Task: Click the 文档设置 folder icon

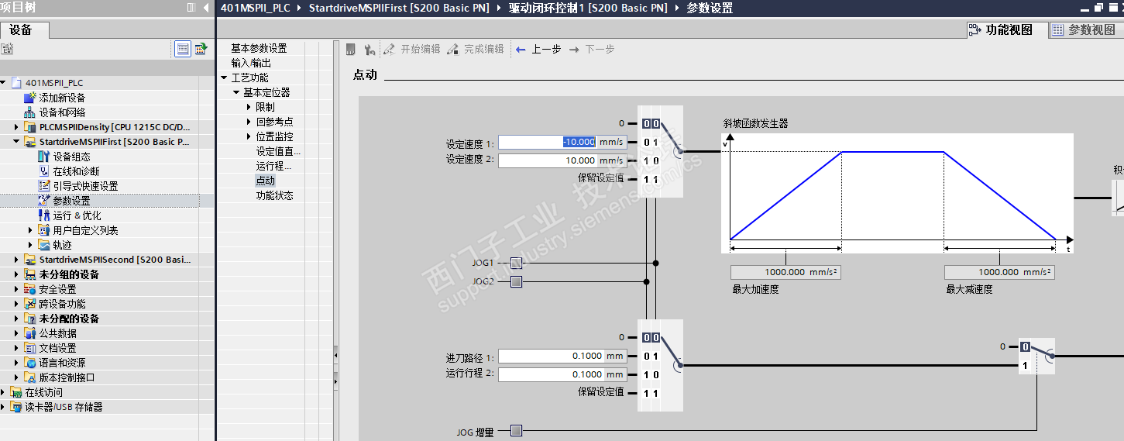Action: [x=30, y=348]
